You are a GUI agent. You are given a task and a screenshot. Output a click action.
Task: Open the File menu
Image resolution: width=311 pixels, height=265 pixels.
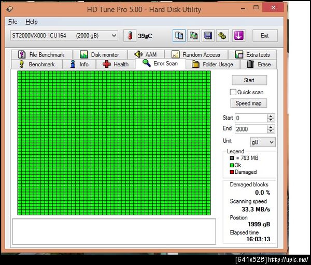pyautogui.click(x=12, y=22)
